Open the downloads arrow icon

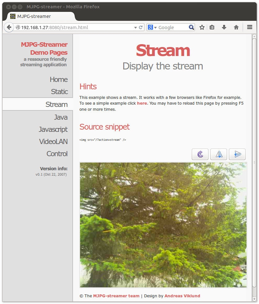[x=224, y=27]
